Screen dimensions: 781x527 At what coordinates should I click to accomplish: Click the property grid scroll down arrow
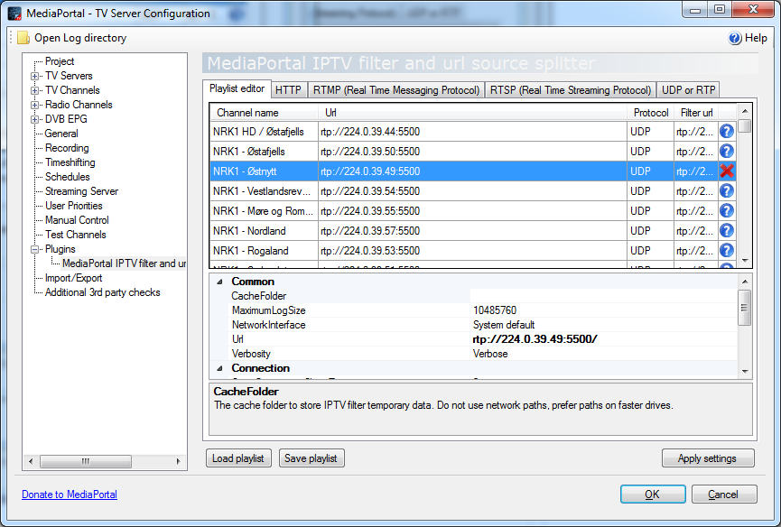(x=745, y=371)
